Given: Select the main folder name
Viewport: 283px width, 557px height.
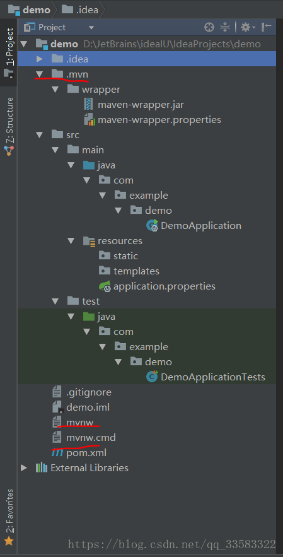Looking at the screenshot, I should point(93,150).
